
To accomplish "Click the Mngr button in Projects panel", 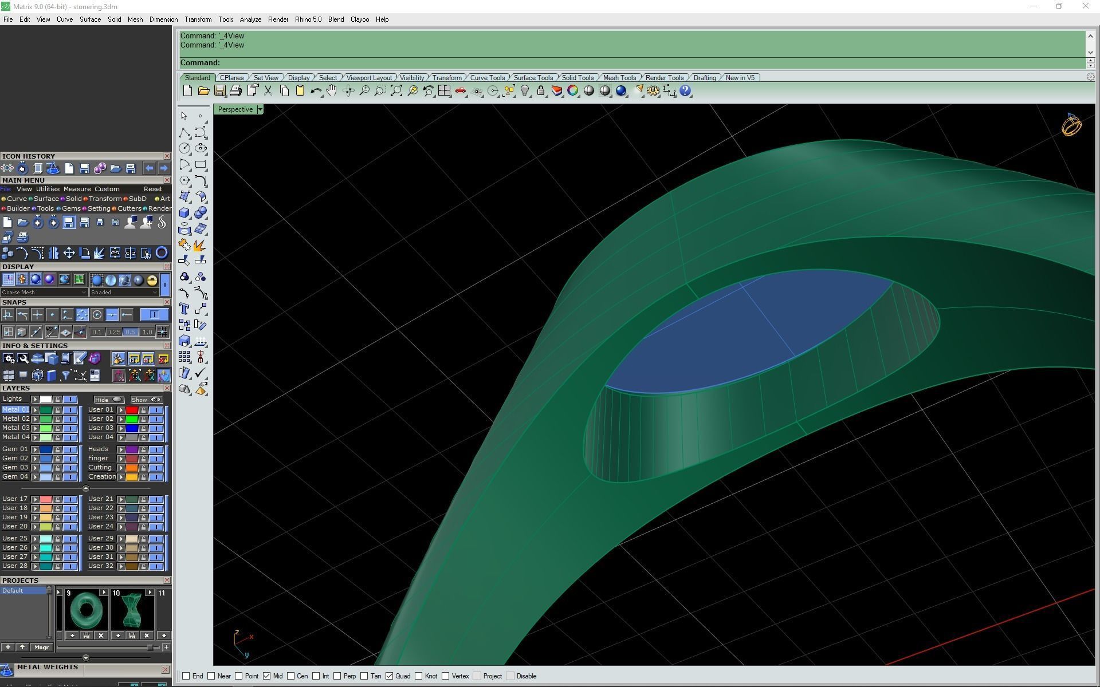I will (x=41, y=647).
